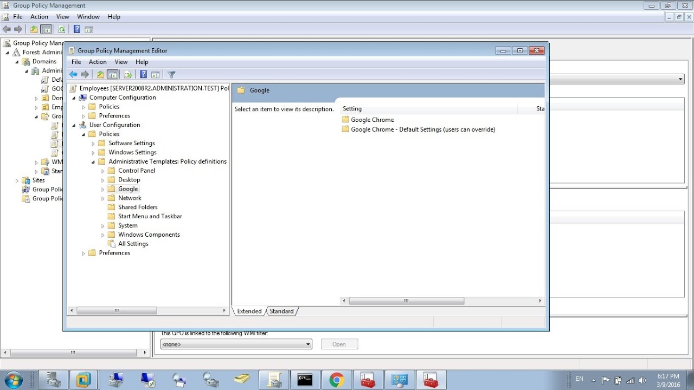Switch to the Extended tab
The width and height of the screenshot is (694, 390).
[249, 311]
